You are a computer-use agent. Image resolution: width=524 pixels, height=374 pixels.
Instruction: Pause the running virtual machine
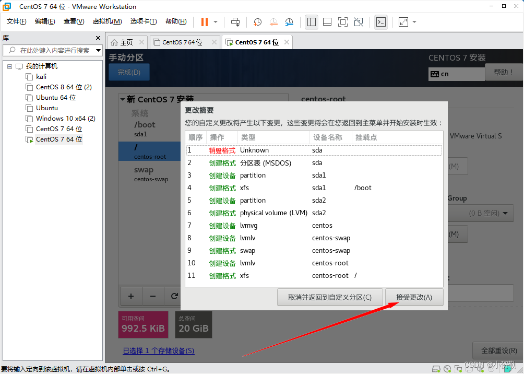point(204,22)
